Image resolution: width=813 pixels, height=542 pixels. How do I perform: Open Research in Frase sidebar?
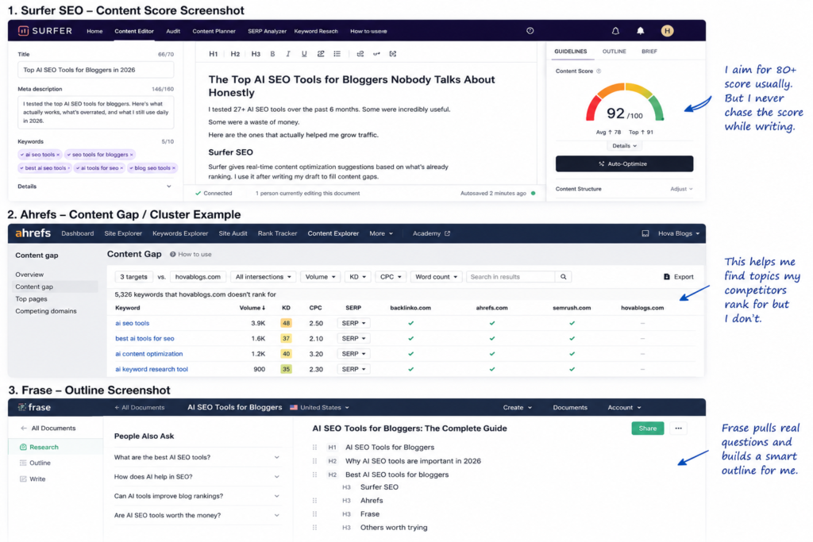pyautogui.click(x=39, y=448)
